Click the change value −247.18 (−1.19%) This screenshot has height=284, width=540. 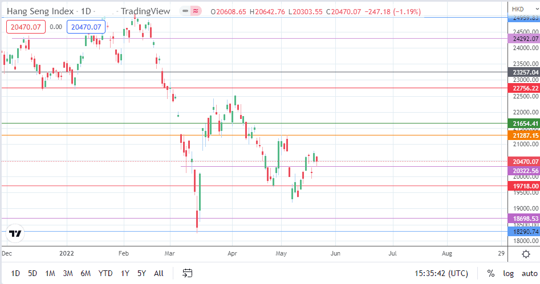[x=393, y=12]
